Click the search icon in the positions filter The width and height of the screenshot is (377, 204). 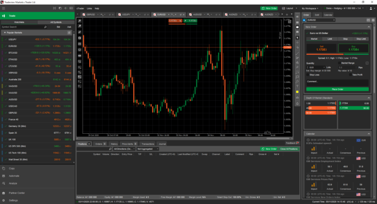pyautogui.click(x=110, y=149)
